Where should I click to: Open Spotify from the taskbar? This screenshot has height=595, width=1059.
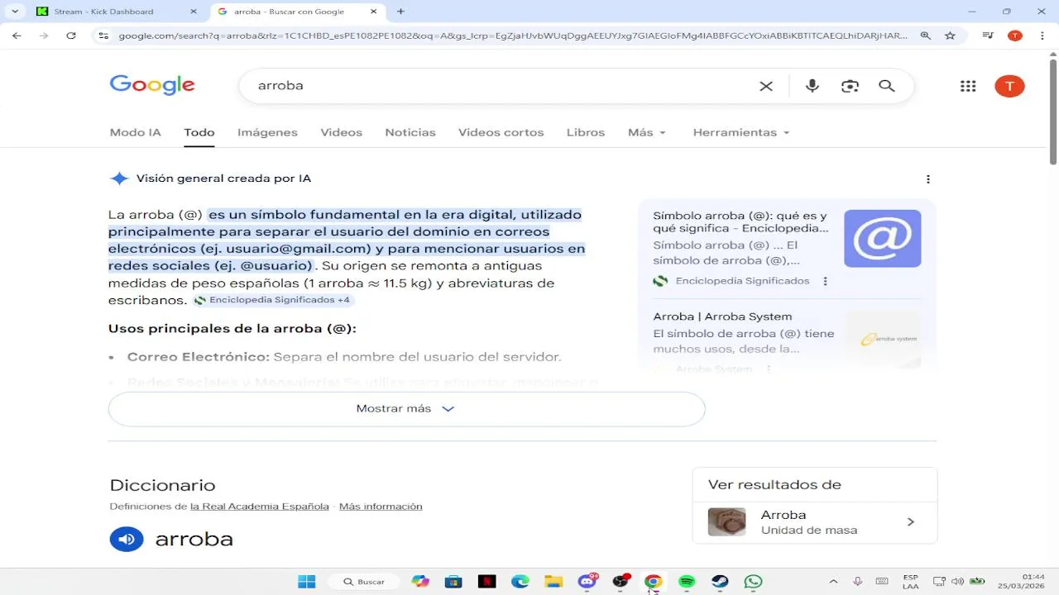[687, 582]
